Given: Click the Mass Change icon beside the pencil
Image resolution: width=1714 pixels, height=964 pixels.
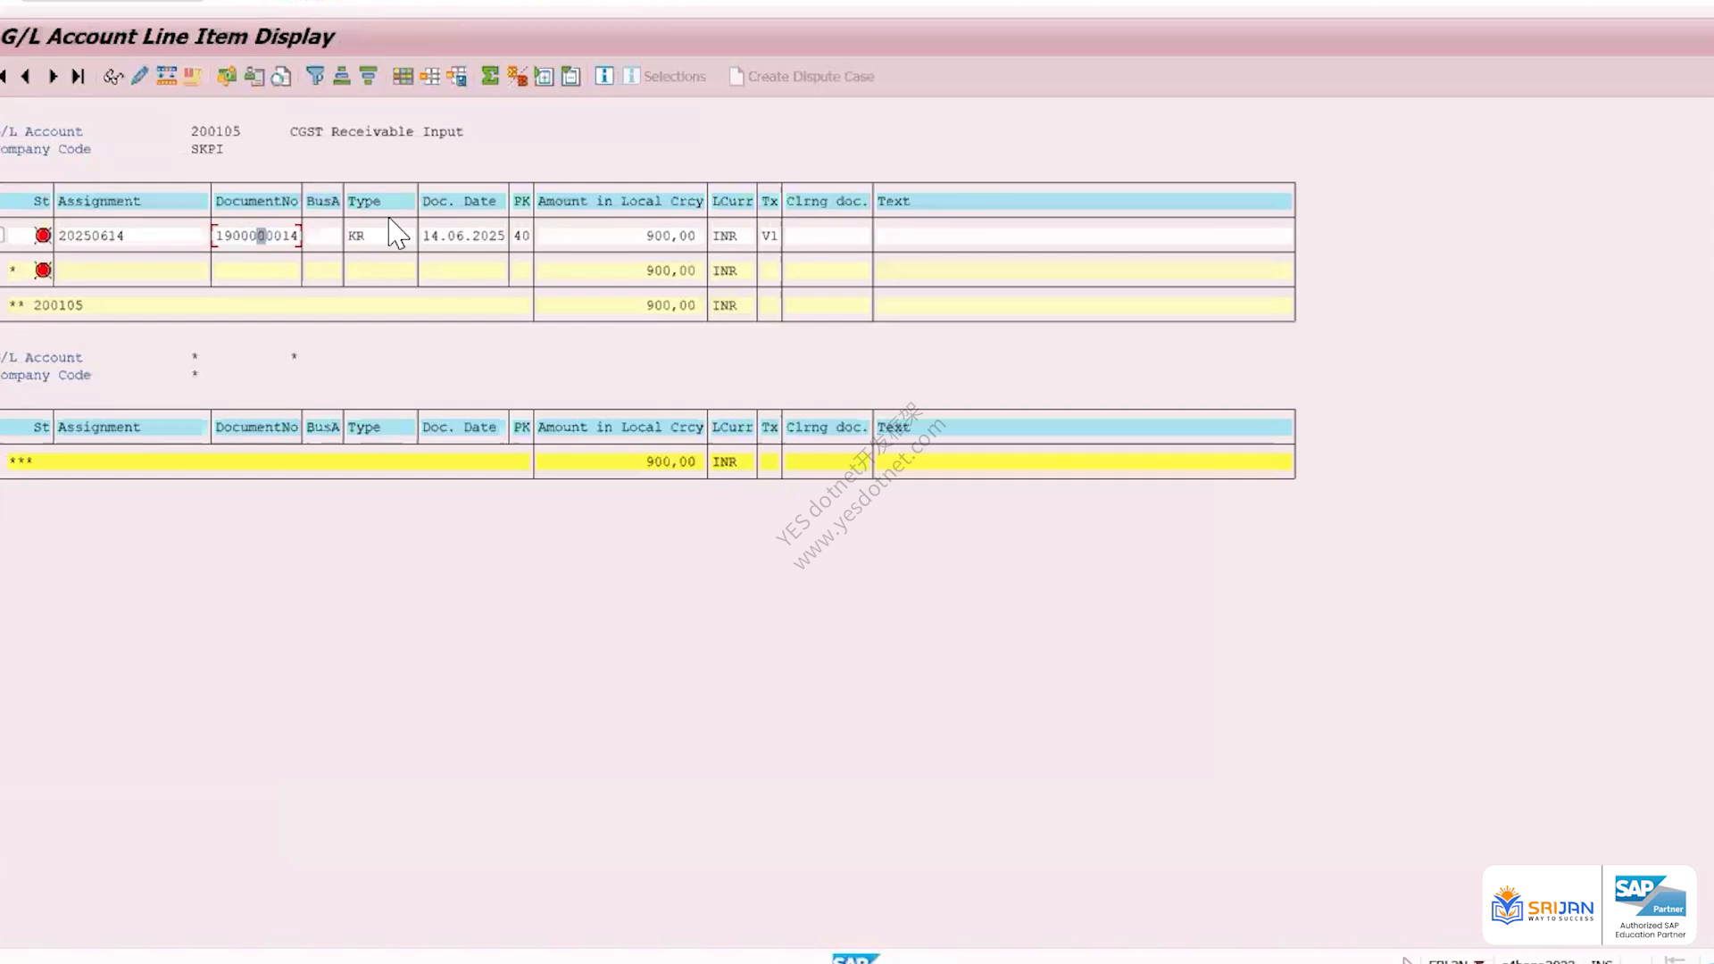Looking at the screenshot, I should click(x=166, y=77).
